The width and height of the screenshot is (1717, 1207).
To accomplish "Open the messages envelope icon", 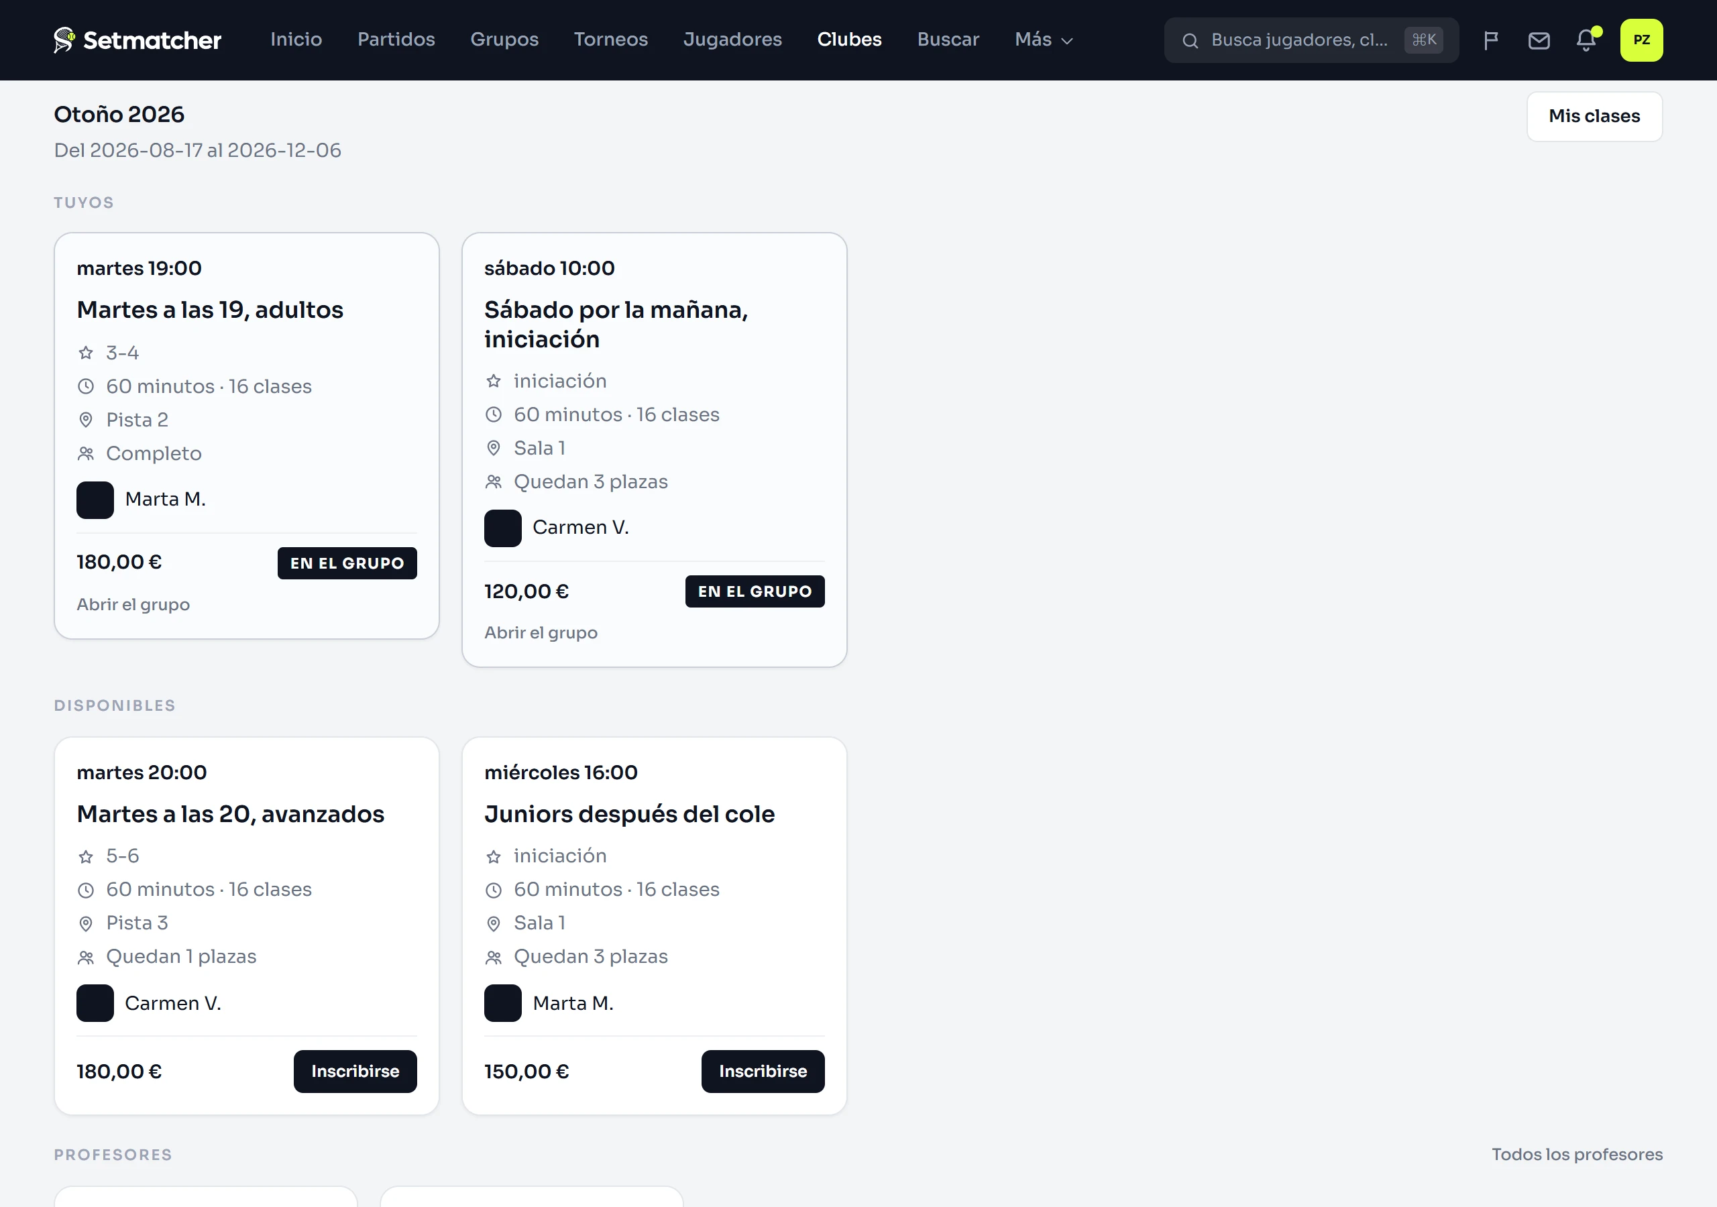I will click(x=1539, y=40).
